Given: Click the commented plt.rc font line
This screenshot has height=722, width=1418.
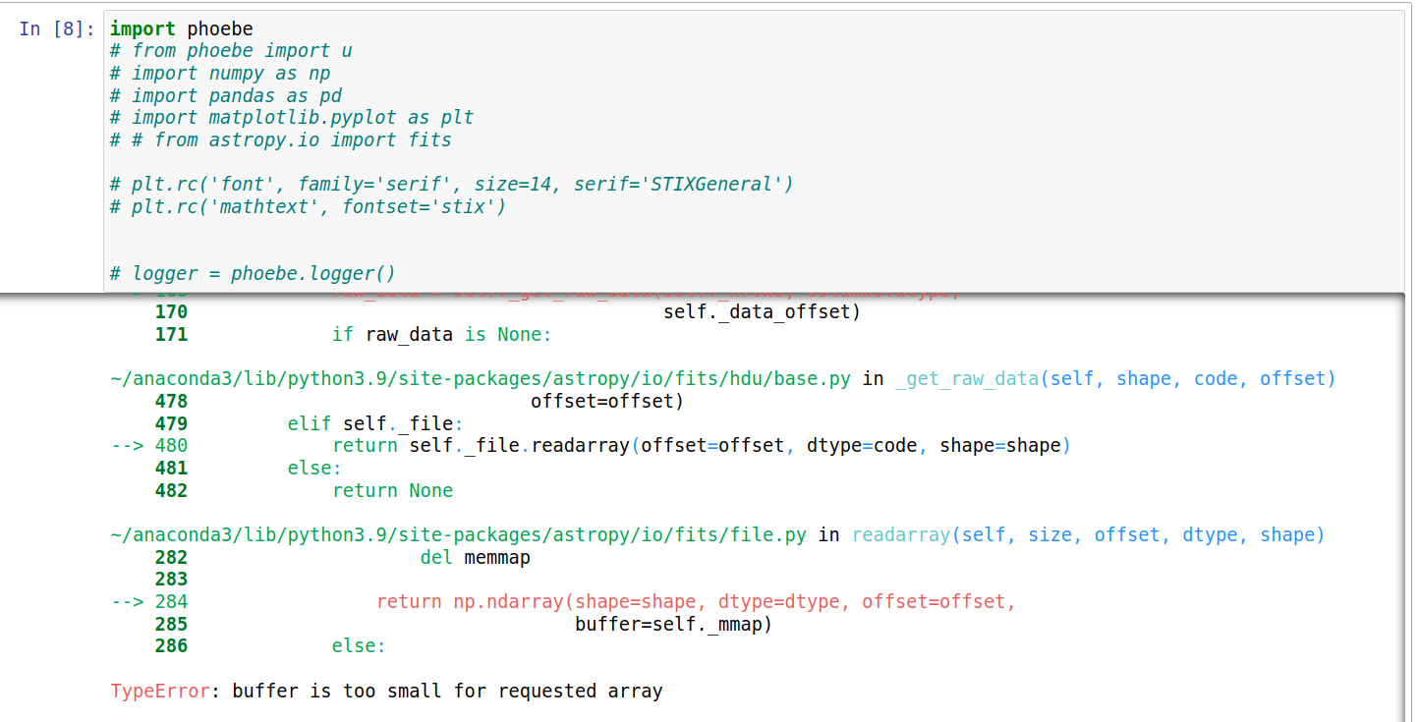Looking at the screenshot, I should [450, 184].
